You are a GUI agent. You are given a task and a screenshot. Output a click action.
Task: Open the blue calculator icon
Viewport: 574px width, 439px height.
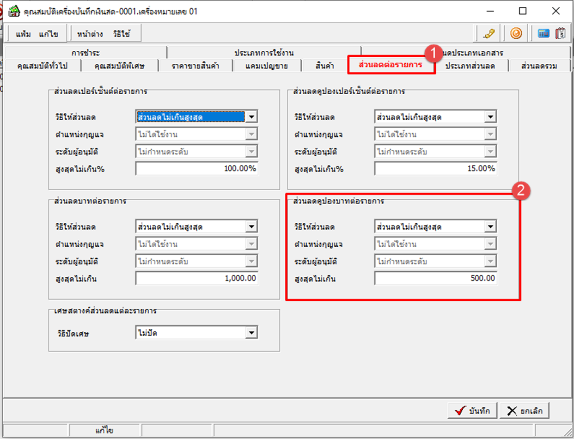(543, 33)
